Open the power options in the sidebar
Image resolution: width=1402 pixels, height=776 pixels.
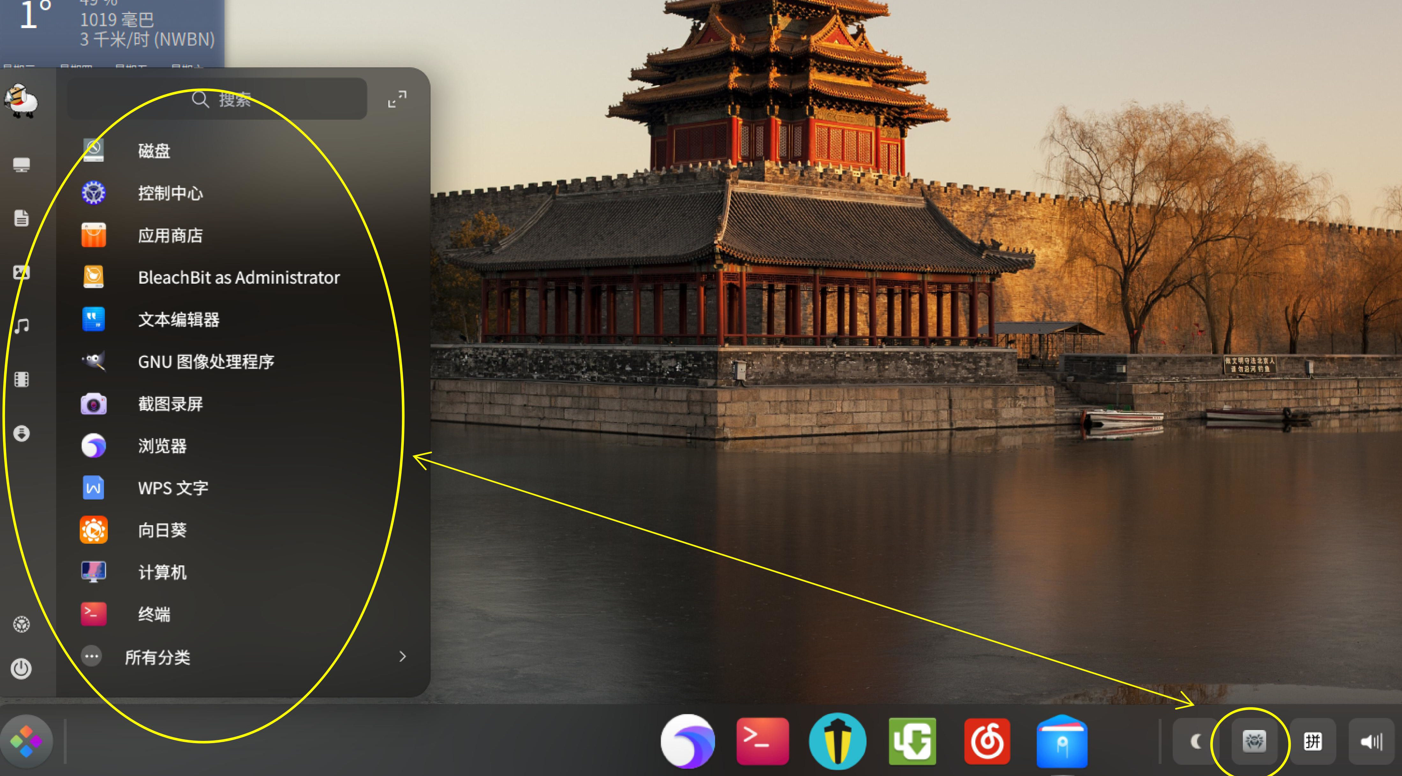(21, 669)
